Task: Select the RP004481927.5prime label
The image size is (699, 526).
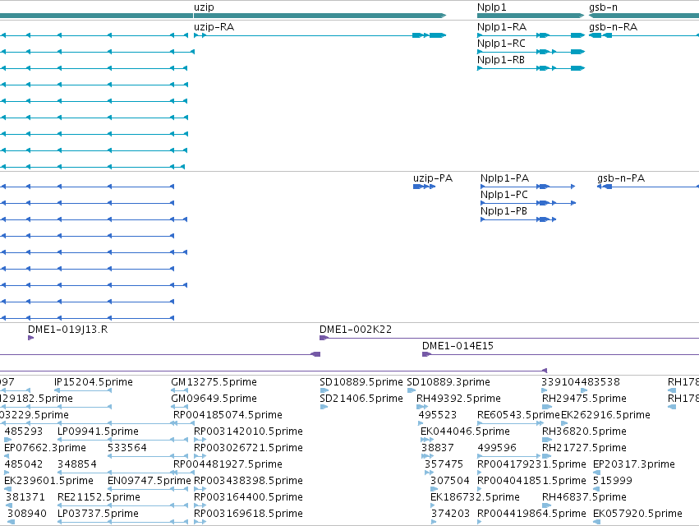Action: pos(228,464)
